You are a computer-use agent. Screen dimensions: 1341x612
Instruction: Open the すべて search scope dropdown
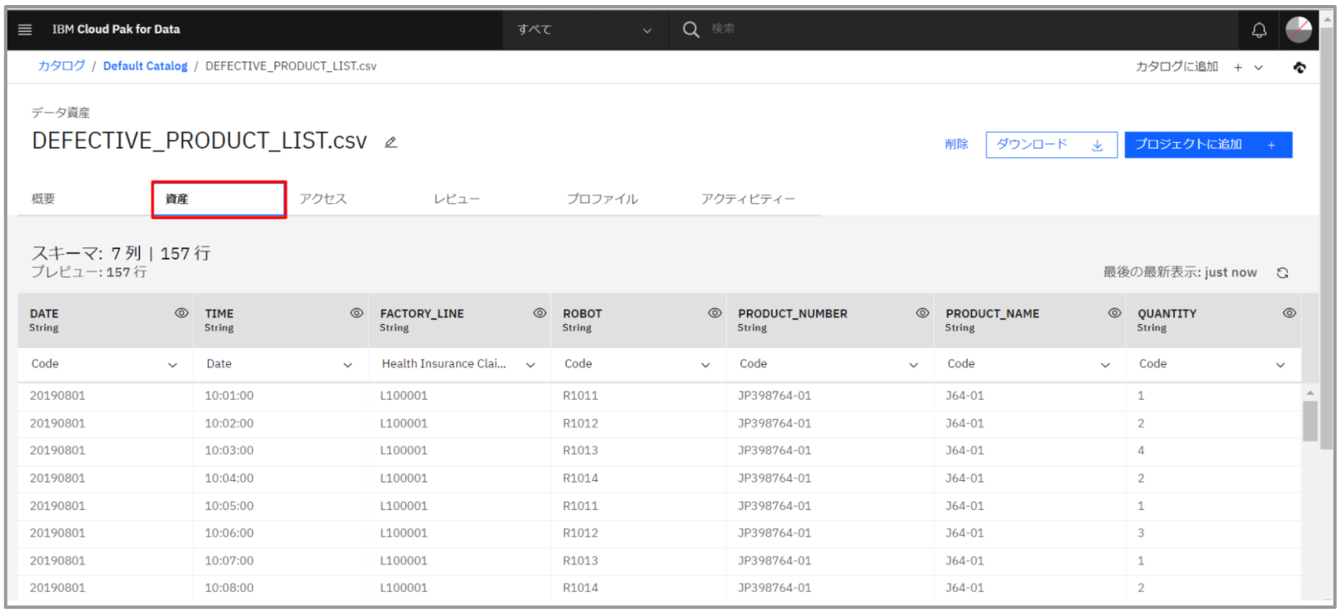(584, 29)
